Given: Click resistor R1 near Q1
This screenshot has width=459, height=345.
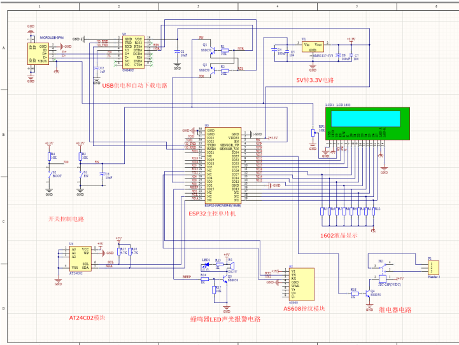Looking at the screenshot, I should 225,50.
